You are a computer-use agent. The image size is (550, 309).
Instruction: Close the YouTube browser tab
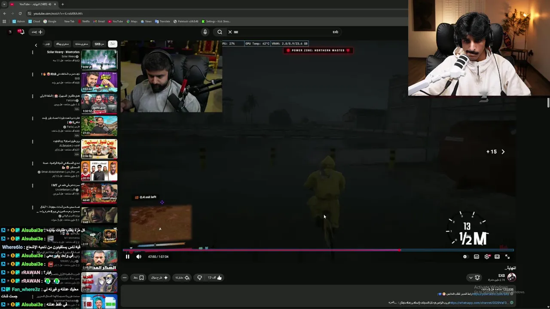click(55, 4)
